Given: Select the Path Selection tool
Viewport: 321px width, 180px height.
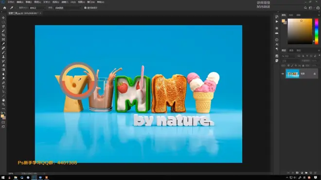Looking at the screenshot, I should tap(3, 92).
